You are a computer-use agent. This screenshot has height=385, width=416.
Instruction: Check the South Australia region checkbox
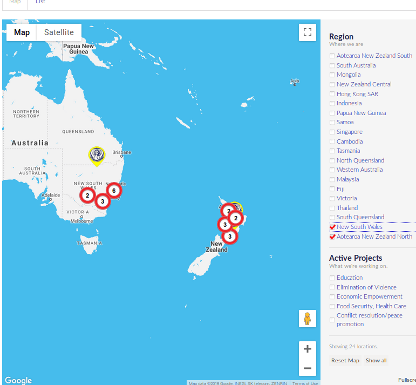pos(332,65)
